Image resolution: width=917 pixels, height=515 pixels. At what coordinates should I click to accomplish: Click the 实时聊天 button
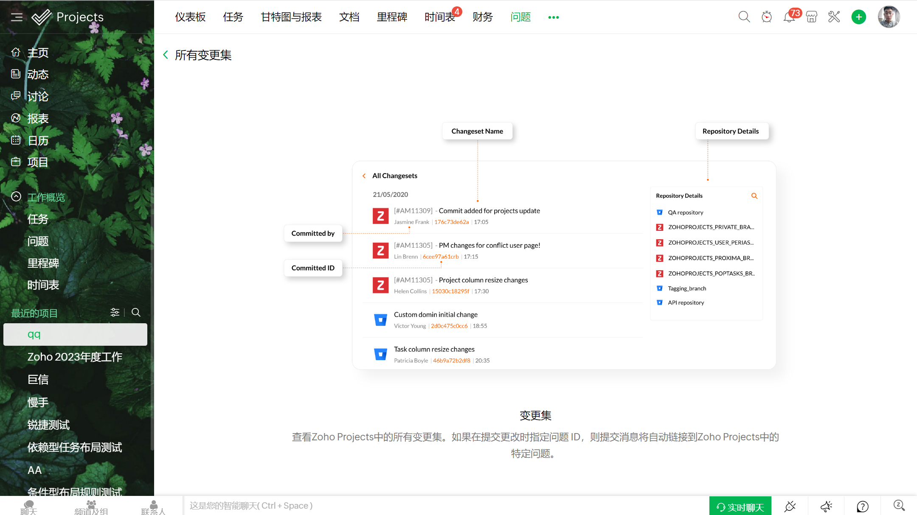click(x=740, y=507)
